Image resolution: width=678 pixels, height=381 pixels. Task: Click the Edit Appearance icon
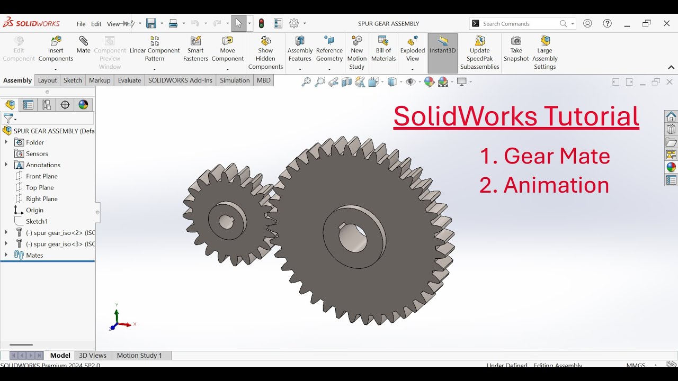[x=429, y=81]
